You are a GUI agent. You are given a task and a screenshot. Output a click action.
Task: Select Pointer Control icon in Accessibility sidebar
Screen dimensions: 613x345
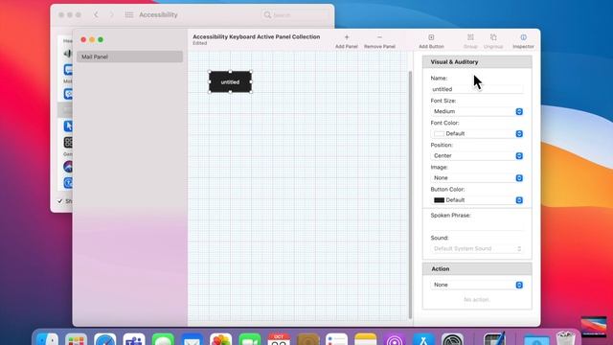tap(68, 126)
